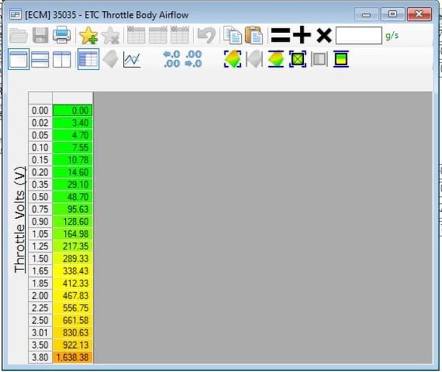The width and height of the screenshot is (442, 372).
Task: Toggle the table grid view button
Action: click(x=88, y=59)
